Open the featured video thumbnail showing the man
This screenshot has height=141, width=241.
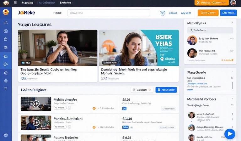coord(58,48)
